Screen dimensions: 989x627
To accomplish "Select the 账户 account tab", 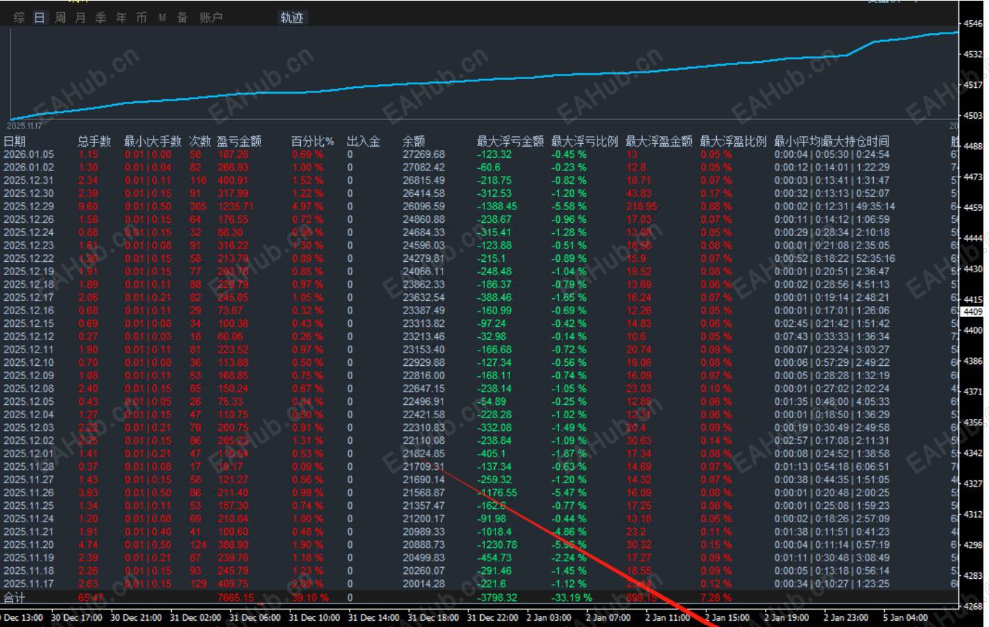I will [211, 17].
